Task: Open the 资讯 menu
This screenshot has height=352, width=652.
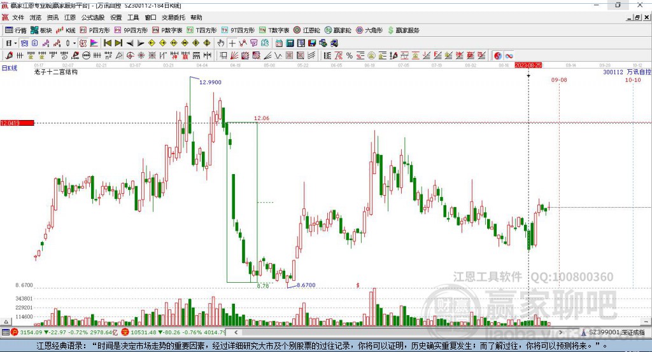Action: click(53, 17)
